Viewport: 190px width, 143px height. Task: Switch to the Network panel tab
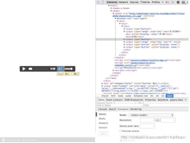pyautogui.click(x=124, y=2)
